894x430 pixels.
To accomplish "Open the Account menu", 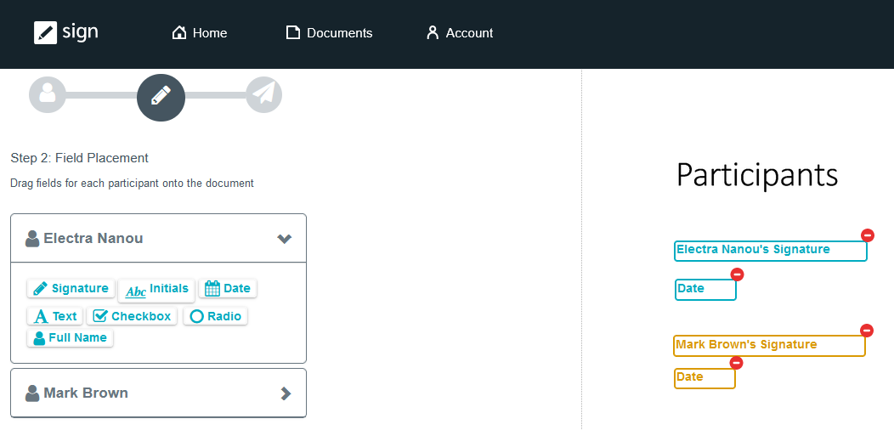I will (459, 33).
